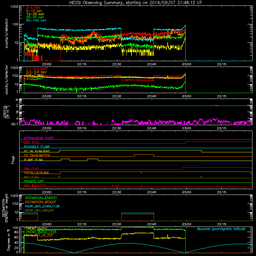The image size is (256, 256).
Task: Click the 'REAR_DEC_CHAN/128' legend label
Action: [x=42, y=206]
